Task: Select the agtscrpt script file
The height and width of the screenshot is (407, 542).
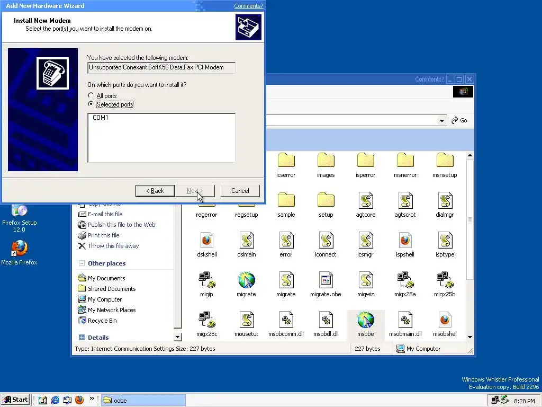Action: (405, 205)
